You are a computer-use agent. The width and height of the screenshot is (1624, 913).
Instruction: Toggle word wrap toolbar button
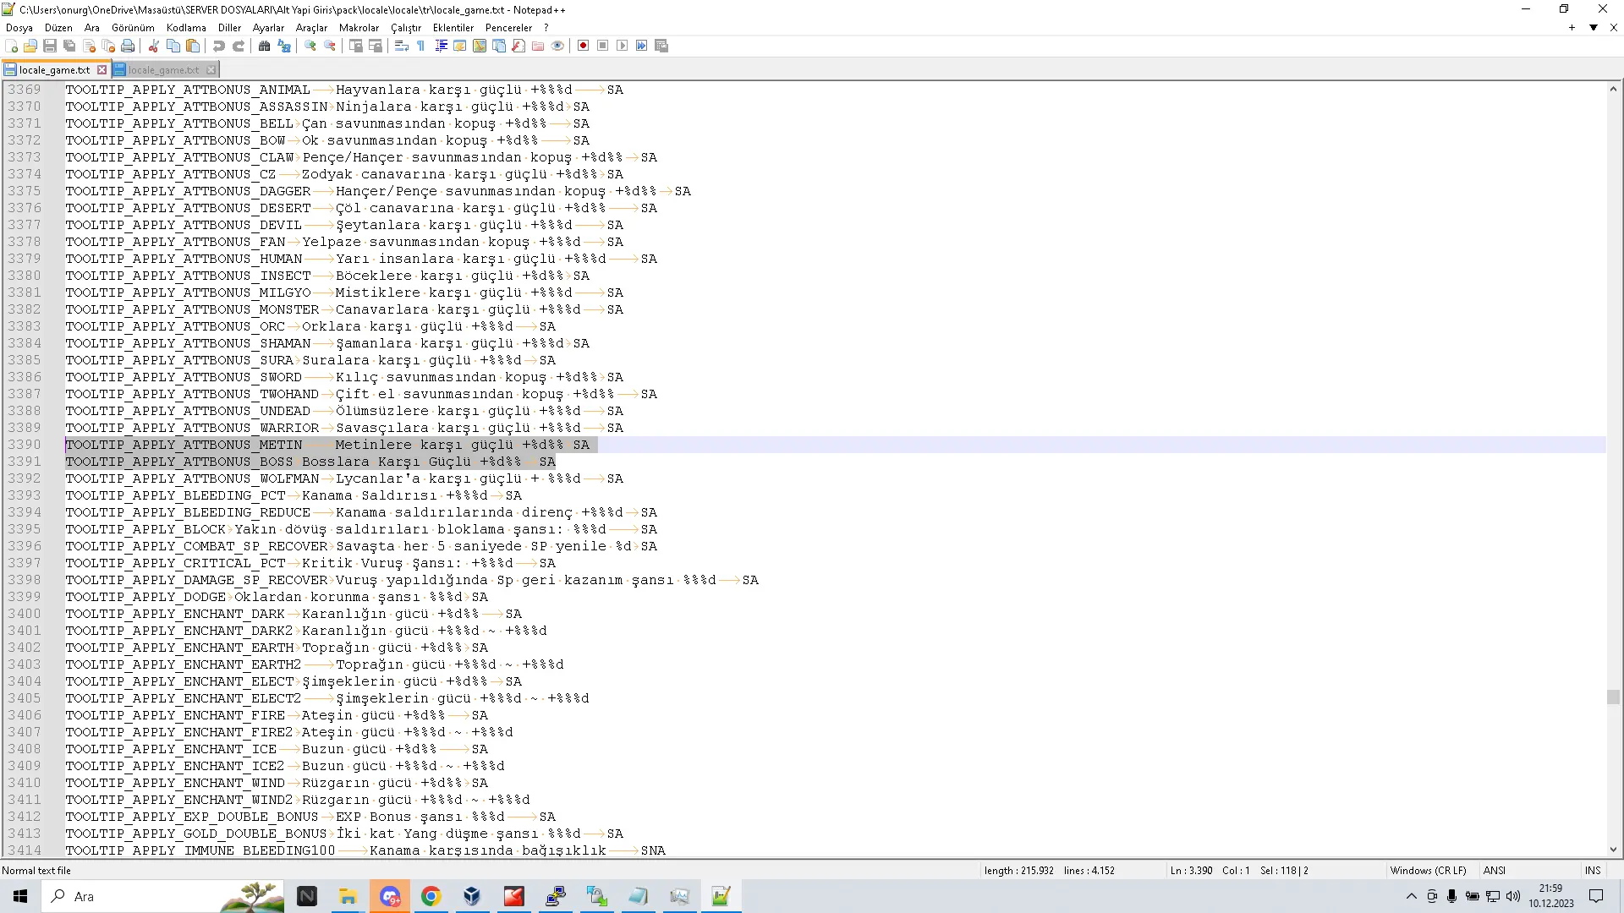coord(402,46)
